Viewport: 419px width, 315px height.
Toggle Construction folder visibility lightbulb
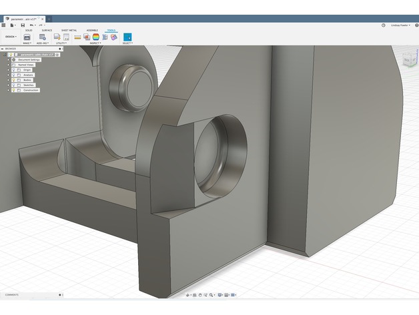pyautogui.click(x=13, y=90)
